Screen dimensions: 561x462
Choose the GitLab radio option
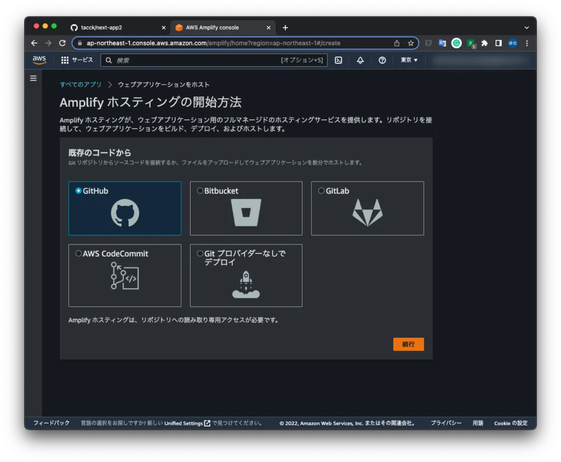(x=321, y=191)
